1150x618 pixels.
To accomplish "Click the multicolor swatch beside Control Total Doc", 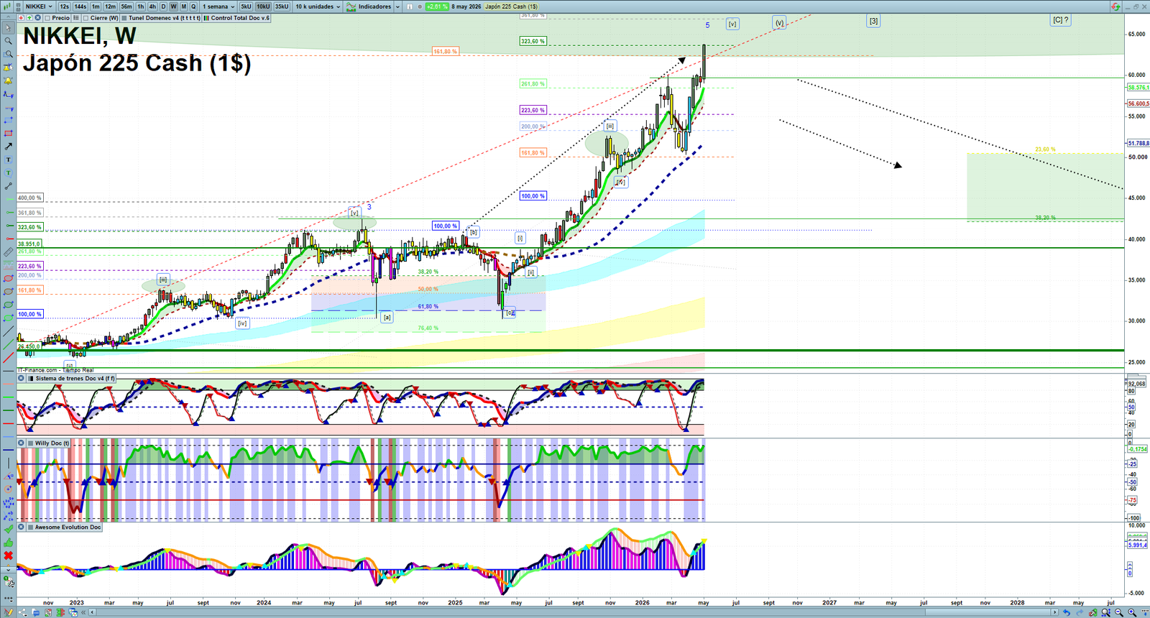I will pos(206,18).
